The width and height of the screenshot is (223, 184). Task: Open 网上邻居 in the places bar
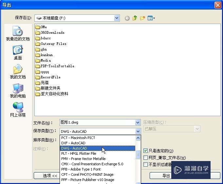coord(18,110)
